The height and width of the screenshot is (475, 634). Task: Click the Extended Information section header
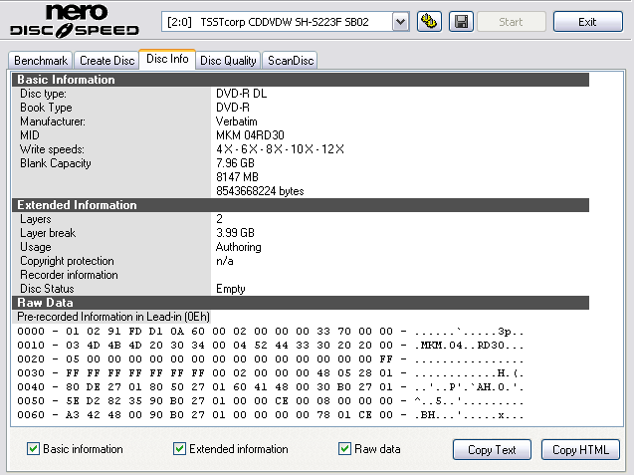pos(301,205)
